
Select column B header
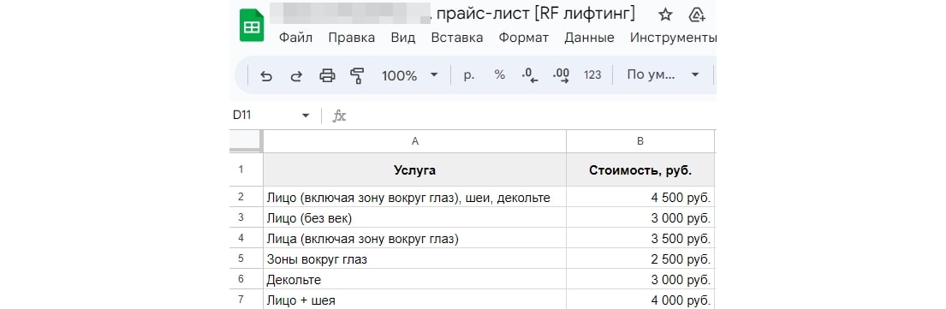tap(640, 141)
